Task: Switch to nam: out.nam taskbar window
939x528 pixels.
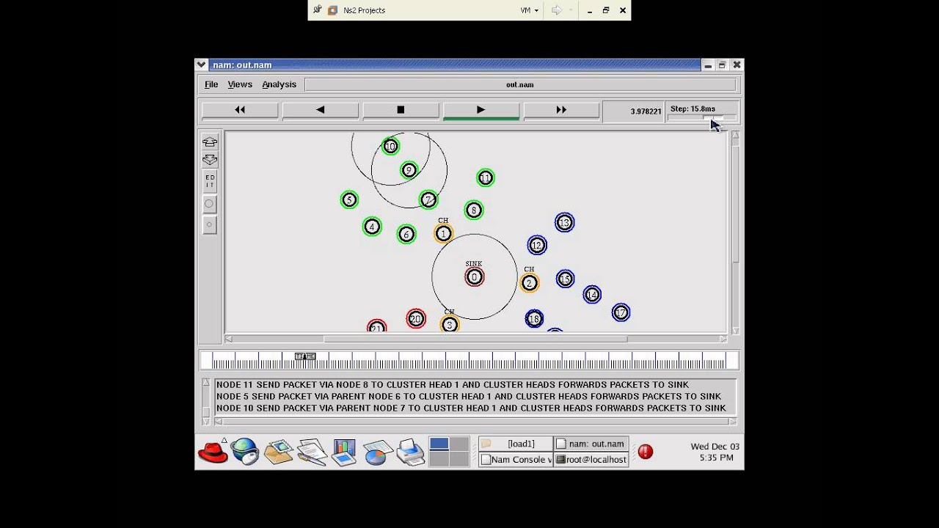Action: 591,444
